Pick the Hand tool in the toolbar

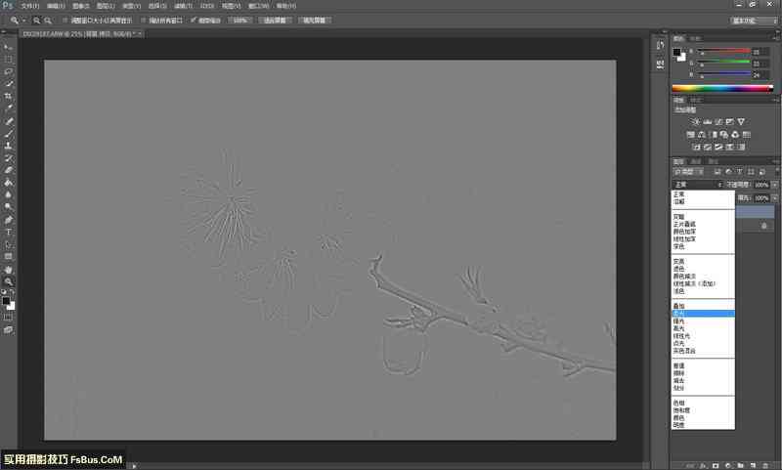coord(9,269)
